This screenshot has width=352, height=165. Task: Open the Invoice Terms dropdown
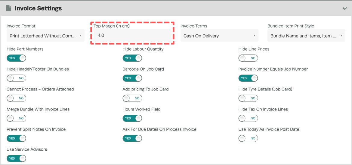[x=219, y=36]
